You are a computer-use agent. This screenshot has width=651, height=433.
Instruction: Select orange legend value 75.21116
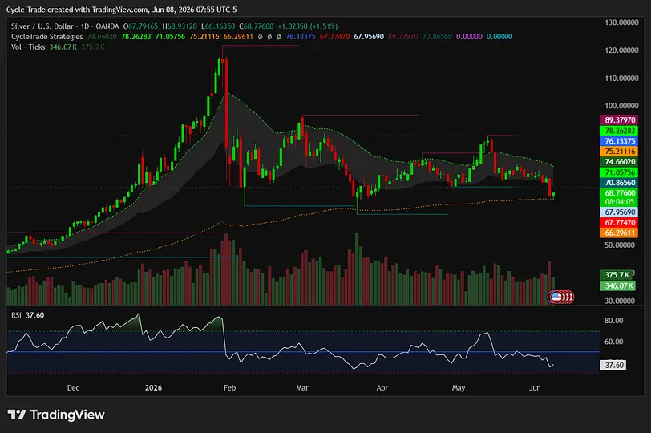pyautogui.click(x=204, y=37)
